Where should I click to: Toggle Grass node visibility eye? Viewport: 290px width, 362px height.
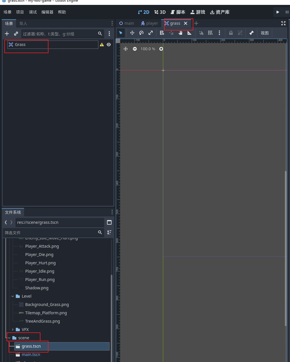(x=109, y=45)
